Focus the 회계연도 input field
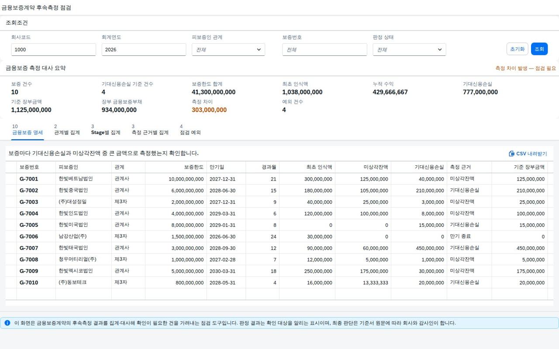The height and width of the screenshot is (349, 559). [144, 50]
